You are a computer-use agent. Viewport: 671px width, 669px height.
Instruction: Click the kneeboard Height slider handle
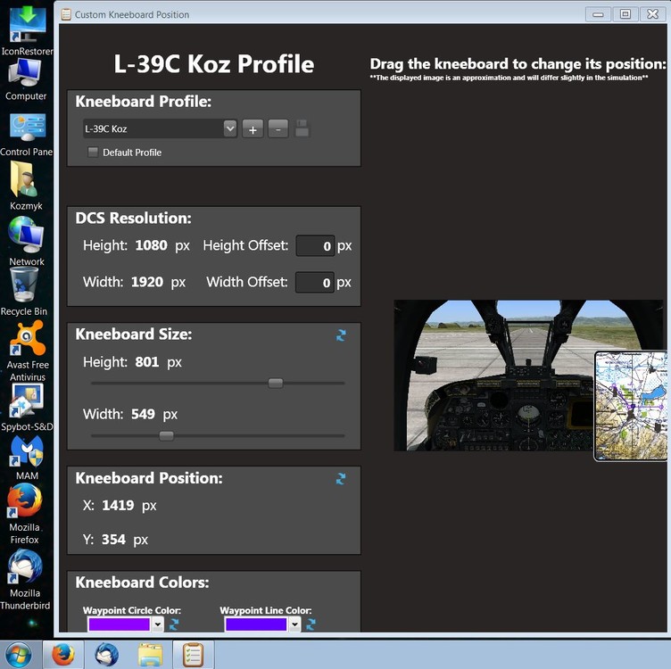click(x=275, y=383)
